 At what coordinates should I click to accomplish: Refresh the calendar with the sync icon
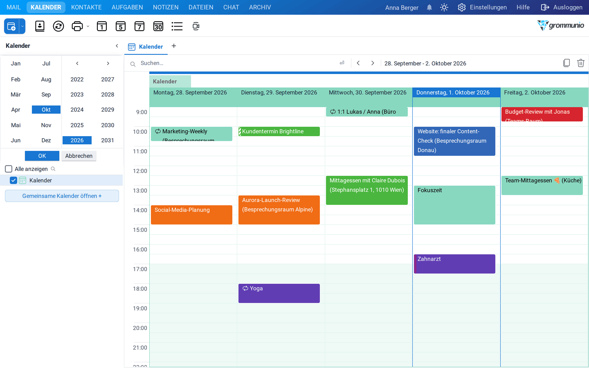58,26
